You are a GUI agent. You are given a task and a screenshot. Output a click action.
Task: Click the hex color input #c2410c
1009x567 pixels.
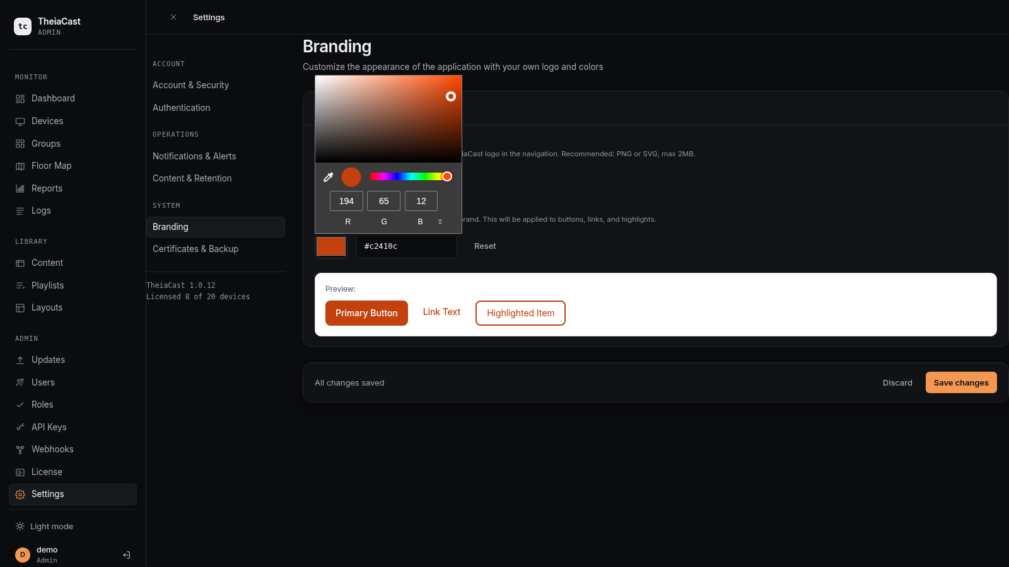407,246
